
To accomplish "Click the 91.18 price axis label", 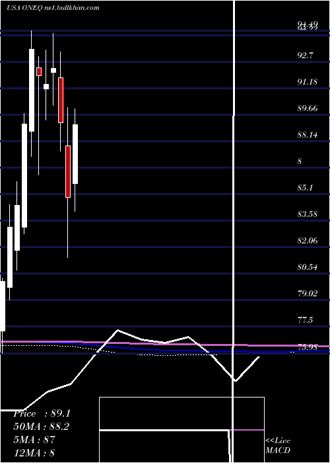I will click(x=308, y=82).
